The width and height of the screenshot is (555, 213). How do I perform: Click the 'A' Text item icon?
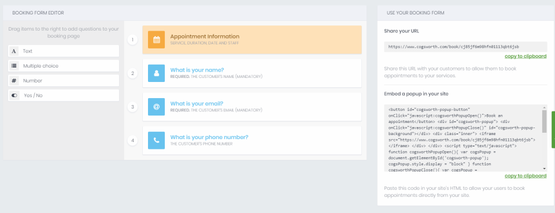[x=14, y=51]
